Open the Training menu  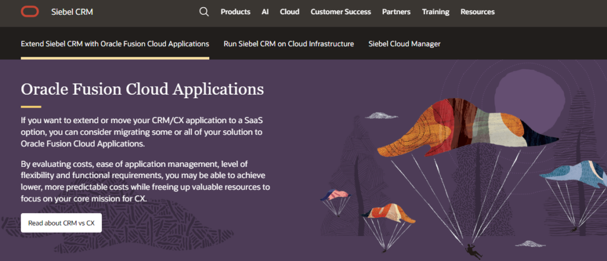(436, 12)
